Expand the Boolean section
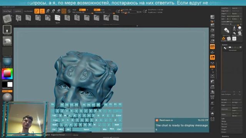The image size is (246, 138). coord(224,124)
